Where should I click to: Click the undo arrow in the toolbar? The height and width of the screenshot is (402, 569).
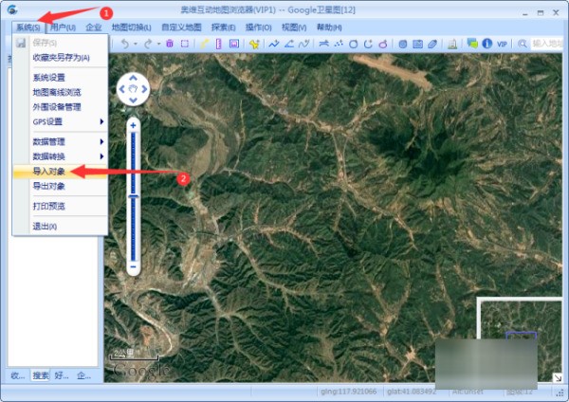point(124,44)
